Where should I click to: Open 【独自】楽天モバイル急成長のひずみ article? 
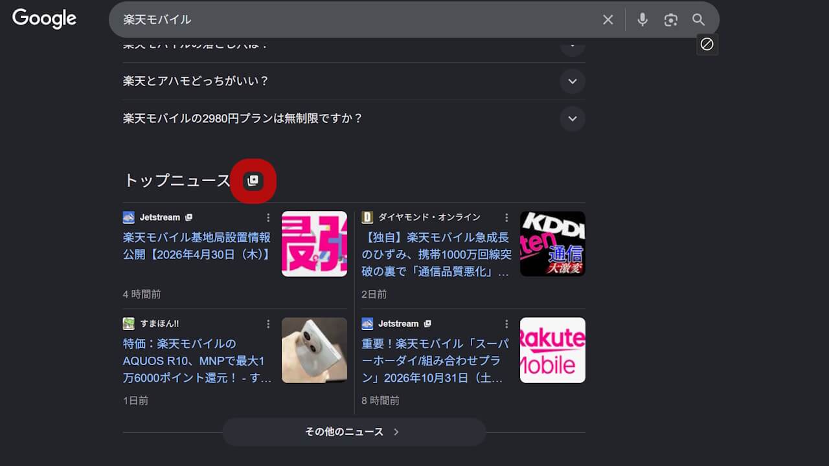tap(437, 254)
